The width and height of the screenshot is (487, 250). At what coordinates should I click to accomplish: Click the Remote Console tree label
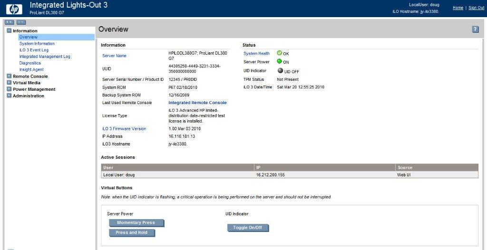30,76
